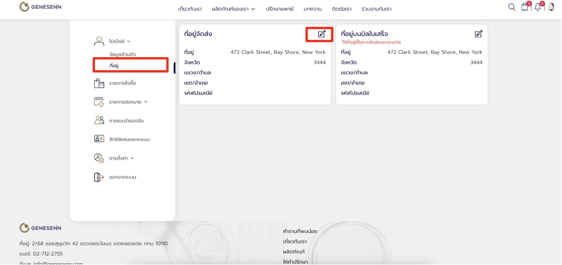Click the GENESENN logo in header
Viewport: 562px width, 265px height.
coord(40,7)
